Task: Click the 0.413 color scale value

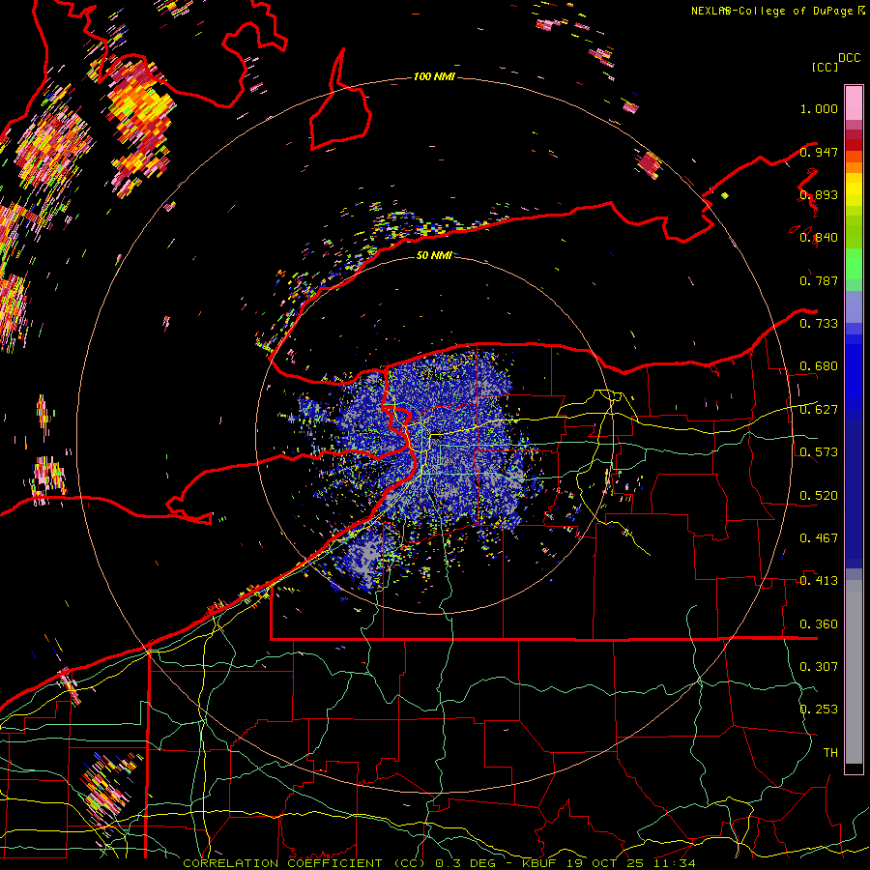Action: coord(819,581)
